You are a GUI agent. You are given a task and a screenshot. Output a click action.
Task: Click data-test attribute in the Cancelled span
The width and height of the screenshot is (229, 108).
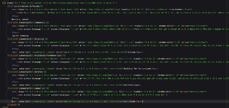(37, 101)
